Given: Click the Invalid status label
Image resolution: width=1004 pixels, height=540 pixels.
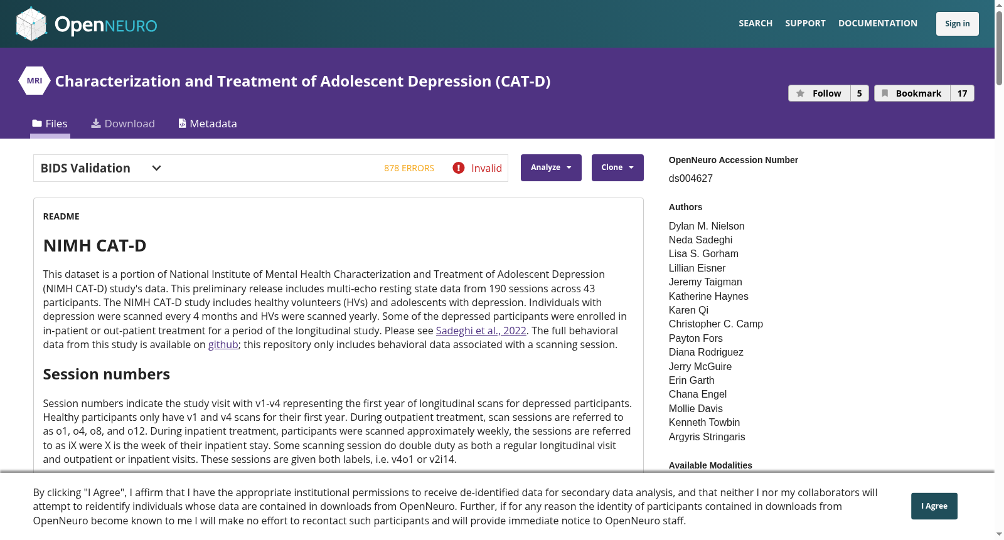Looking at the screenshot, I should pyautogui.click(x=486, y=168).
